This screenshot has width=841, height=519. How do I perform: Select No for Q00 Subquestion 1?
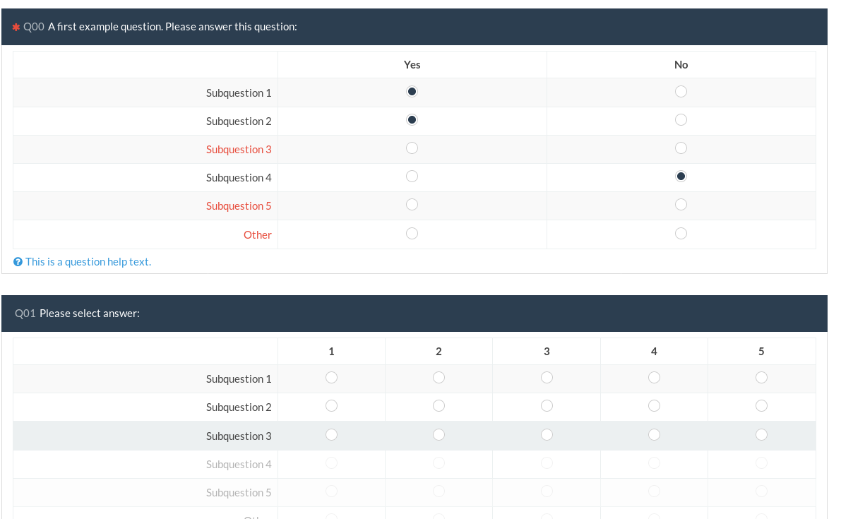click(x=681, y=92)
